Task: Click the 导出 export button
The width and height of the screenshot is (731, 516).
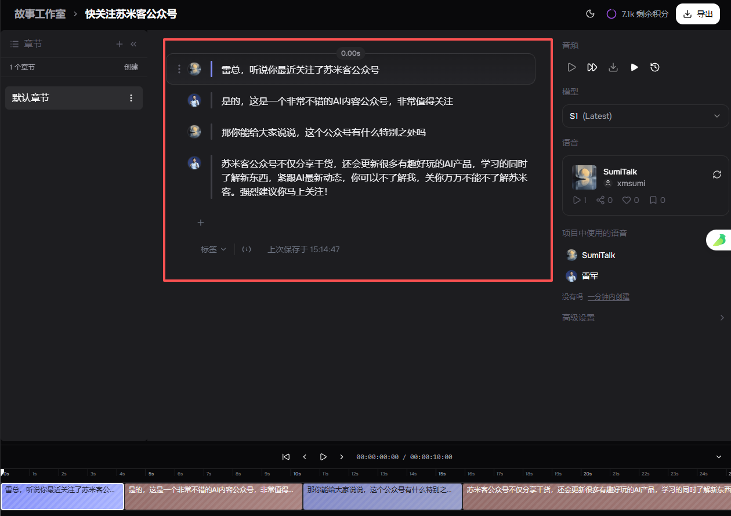Action: tap(698, 14)
